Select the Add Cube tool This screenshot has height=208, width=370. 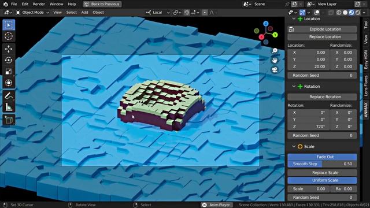pyautogui.click(x=9, y=120)
